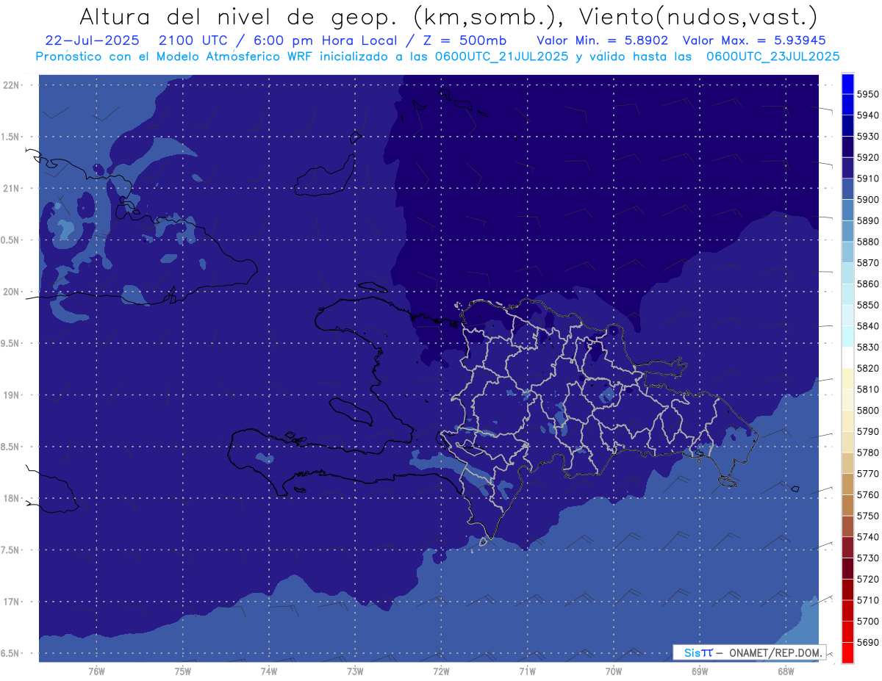Click the '0600UTC_23JUL2025' valid-until text
The width and height of the screenshot is (882, 681).
tap(773, 56)
